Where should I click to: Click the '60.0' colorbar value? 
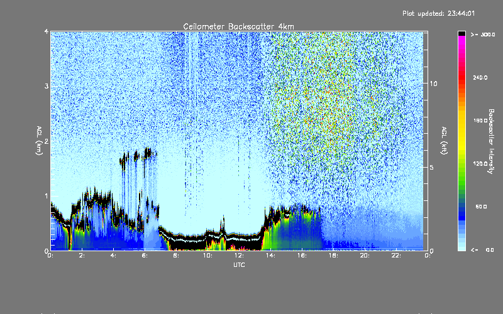[x=481, y=207]
